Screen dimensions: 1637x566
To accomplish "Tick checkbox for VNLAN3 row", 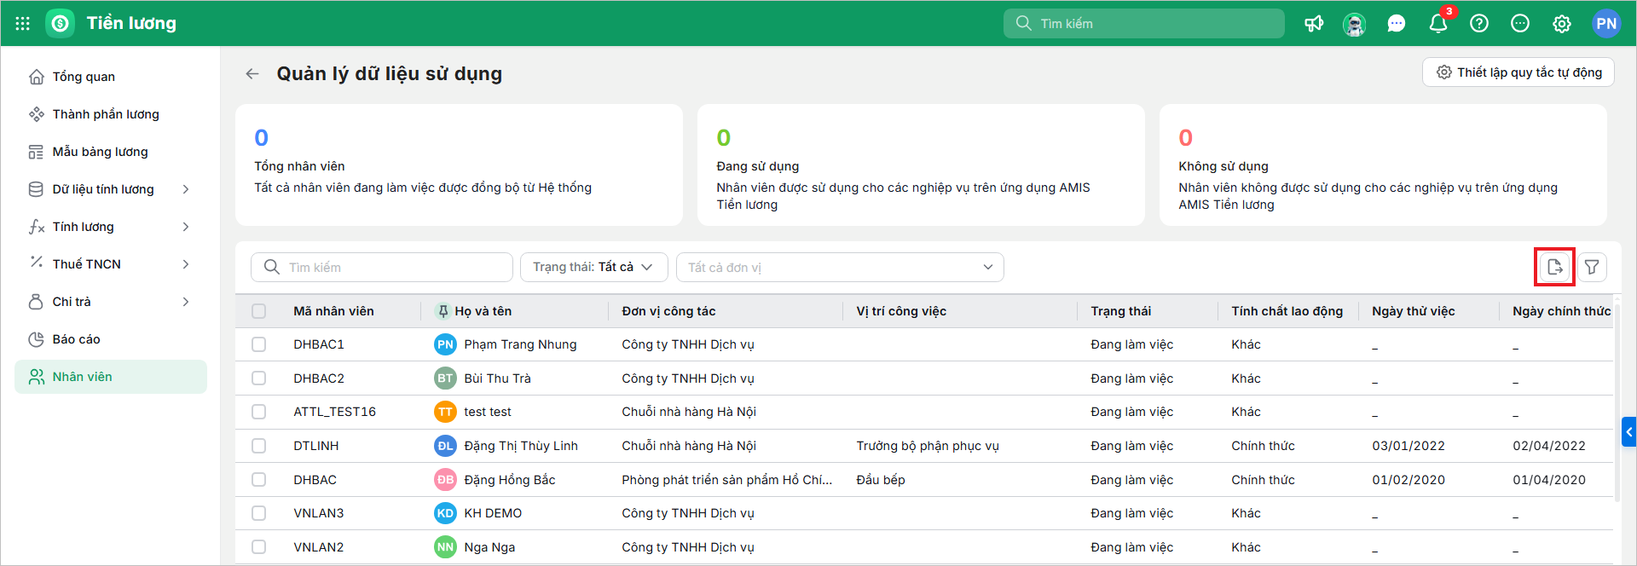I will pyautogui.click(x=258, y=513).
